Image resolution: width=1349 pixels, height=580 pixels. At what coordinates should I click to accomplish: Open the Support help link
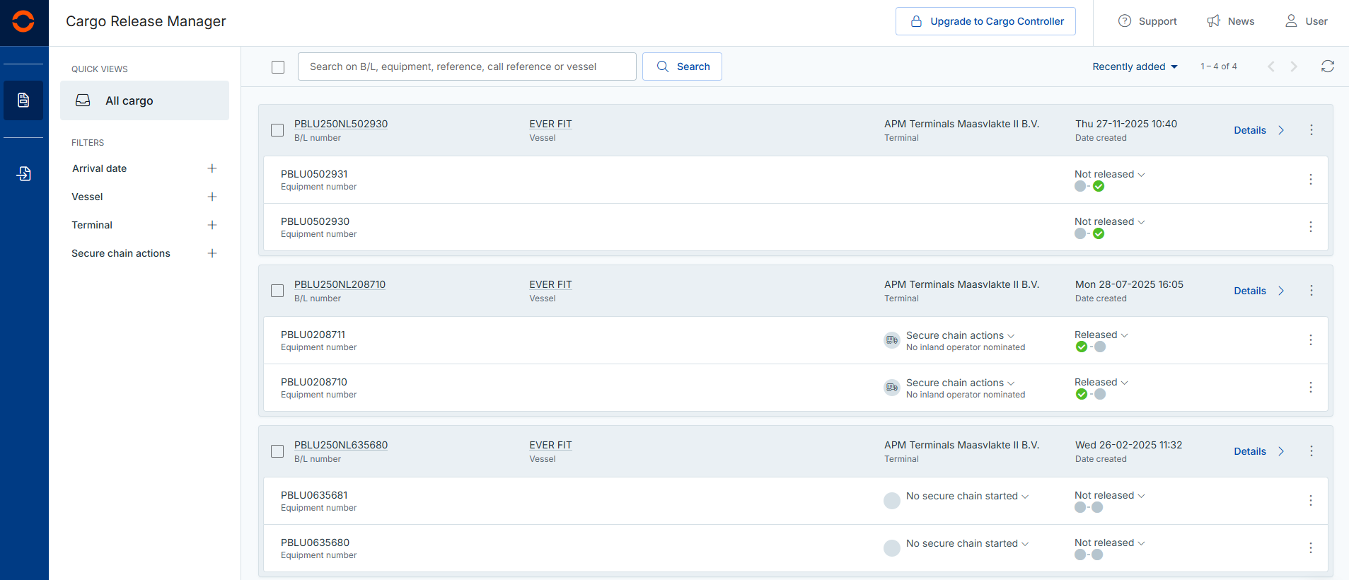click(x=1147, y=21)
